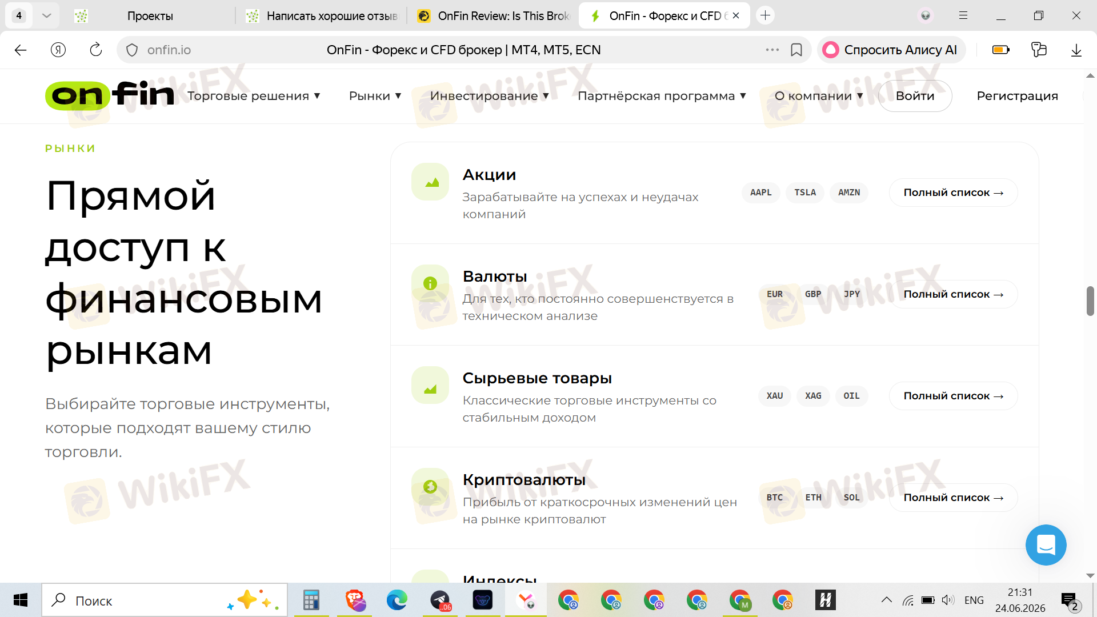Expand Партнёрская программа menu
Viewport: 1097px width, 617px height.
[662, 96]
